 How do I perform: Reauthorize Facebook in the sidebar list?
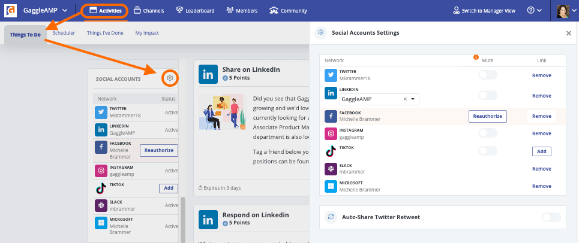click(159, 150)
